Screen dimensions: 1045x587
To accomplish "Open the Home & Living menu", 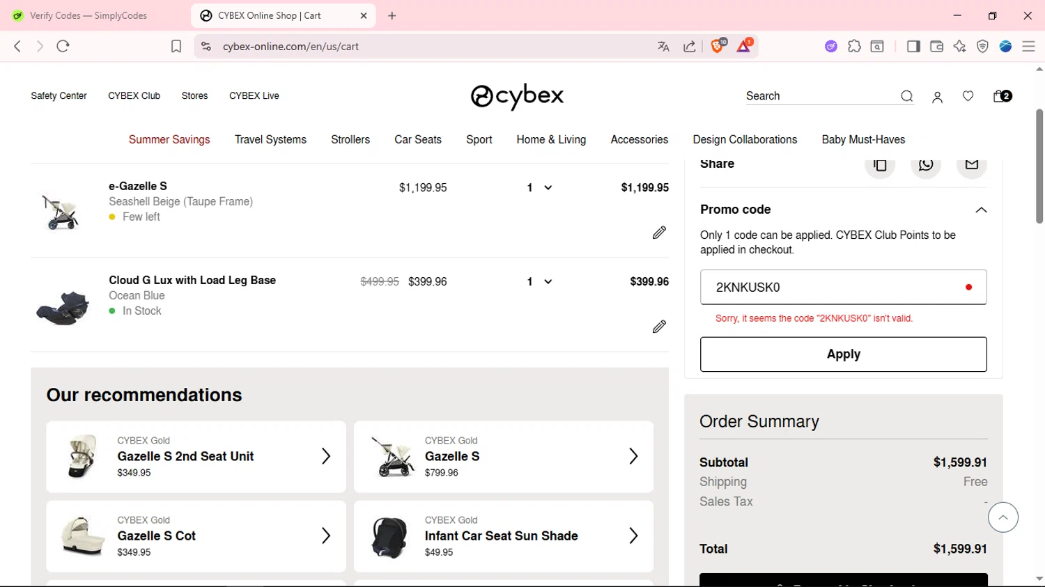I will (551, 139).
